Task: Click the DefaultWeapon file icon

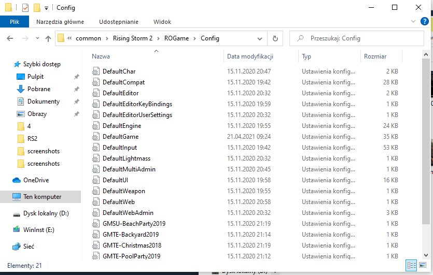Action: click(95, 191)
